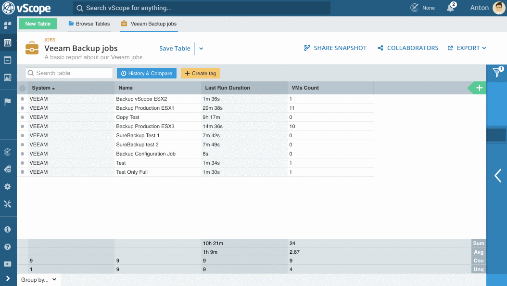Click the Veeam Backup jobs title
This screenshot has height=286, width=507.
pyautogui.click(x=81, y=48)
